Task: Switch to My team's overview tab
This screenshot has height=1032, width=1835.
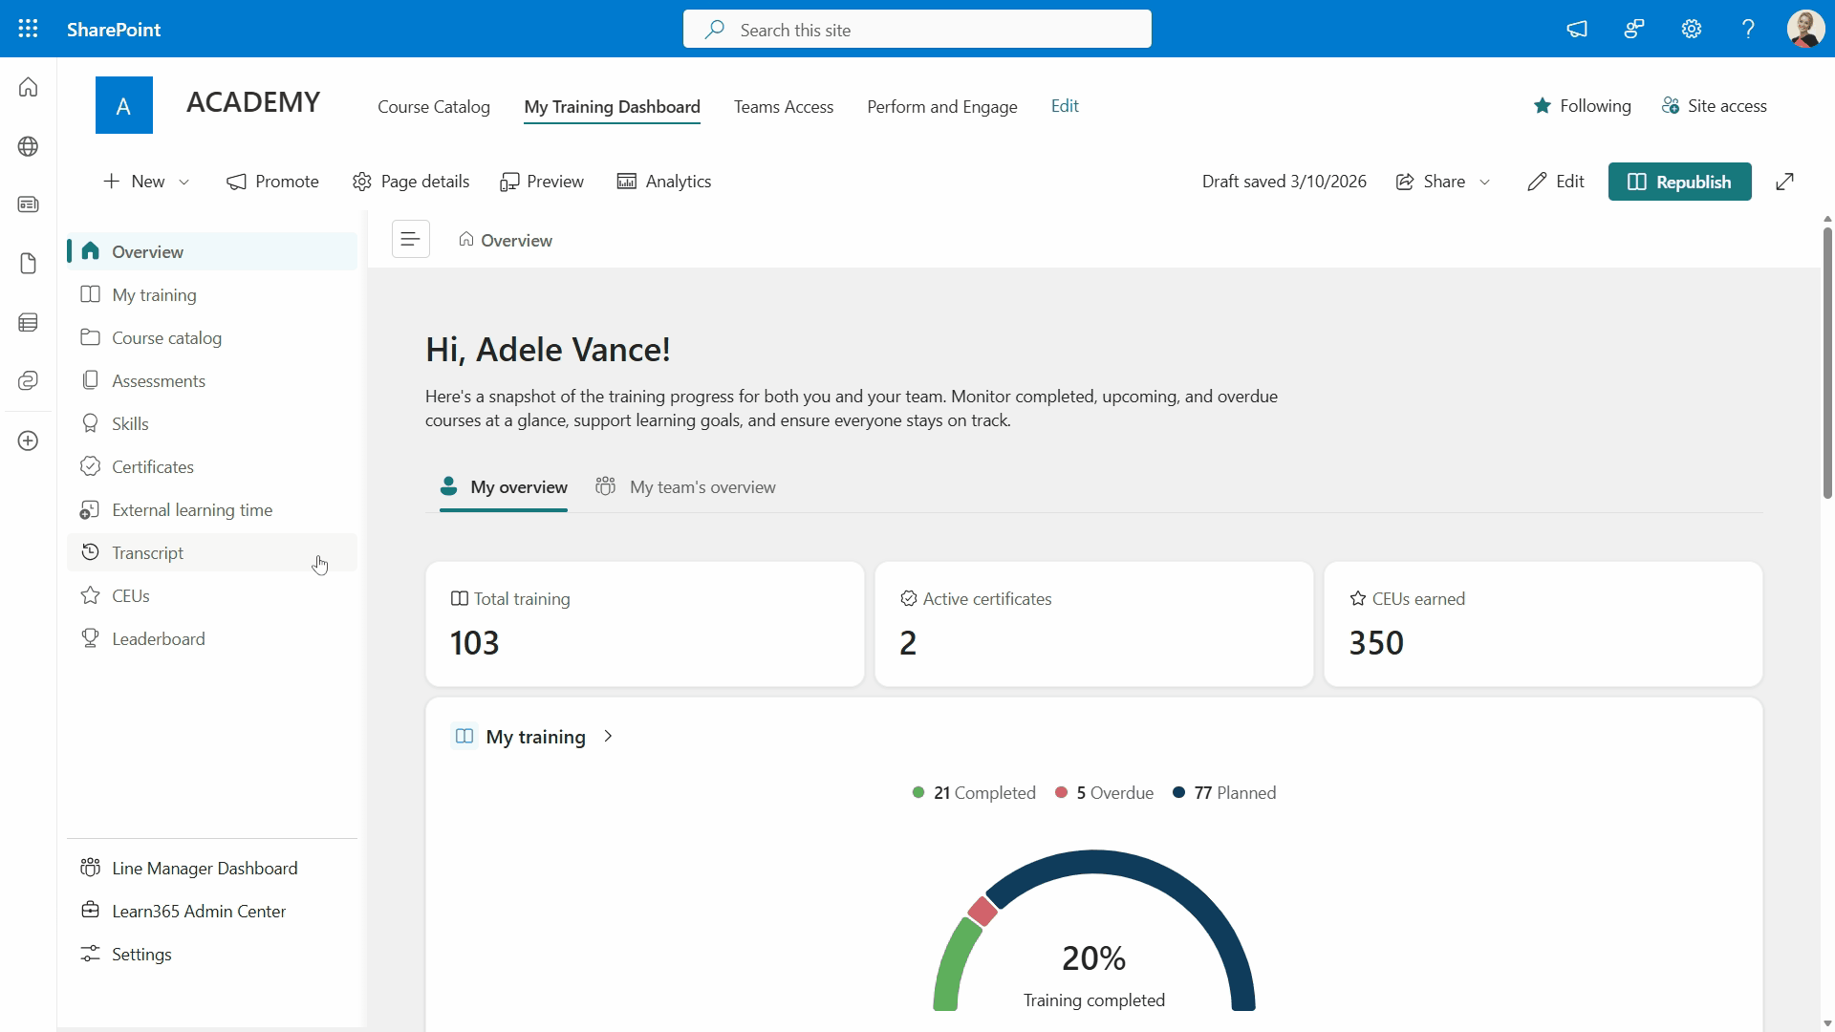Action: coord(685,487)
